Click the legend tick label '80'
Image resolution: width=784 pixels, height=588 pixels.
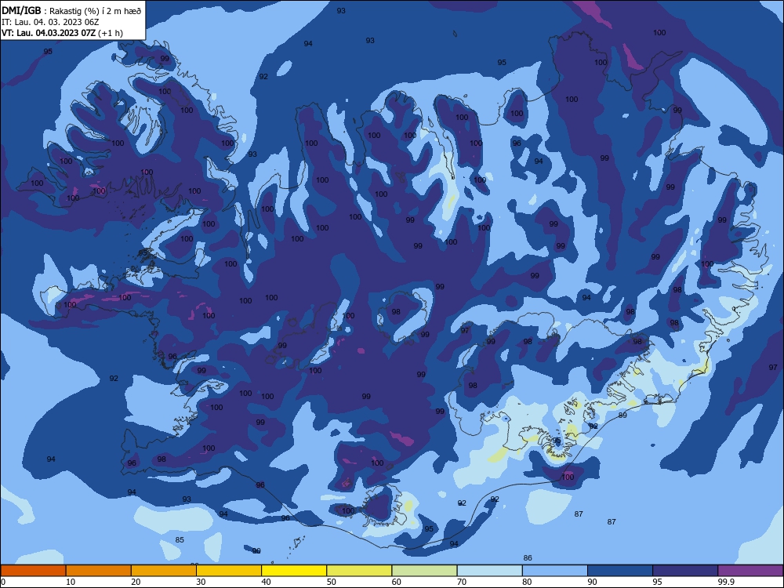pyautogui.click(x=527, y=582)
